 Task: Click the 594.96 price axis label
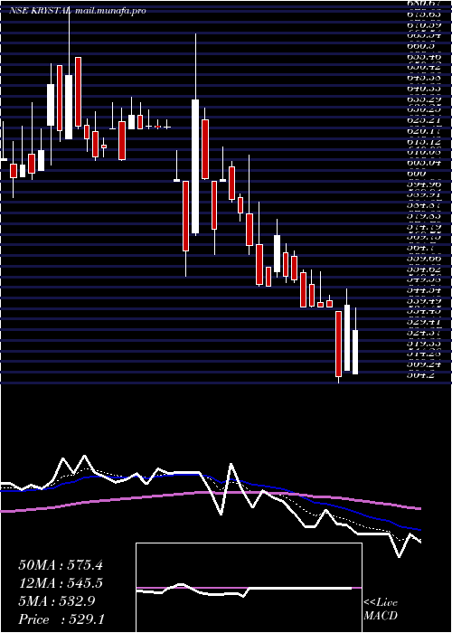425,184
